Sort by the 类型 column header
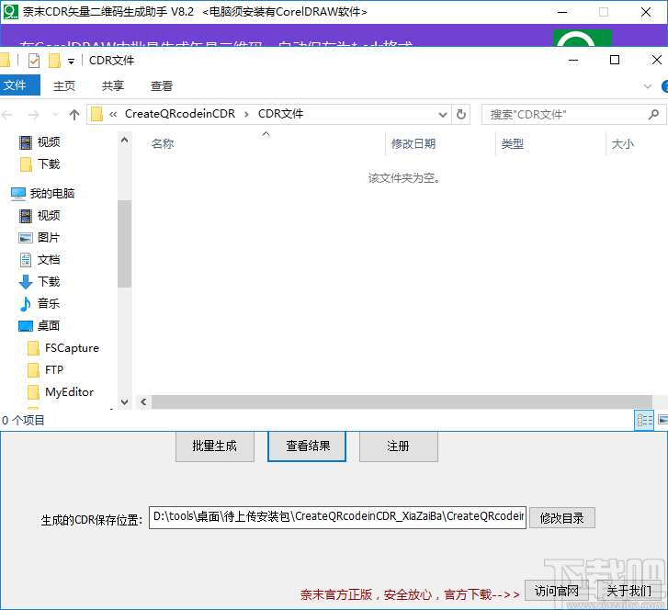The width and height of the screenshot is (668, 610). tap(512, 144)
